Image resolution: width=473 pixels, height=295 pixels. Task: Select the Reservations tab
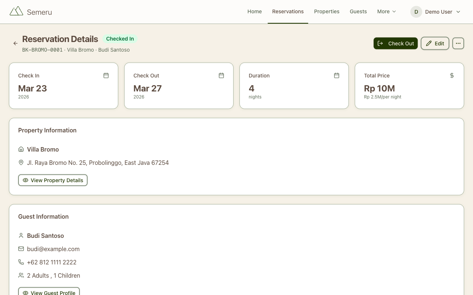click(x=288, y=11)
